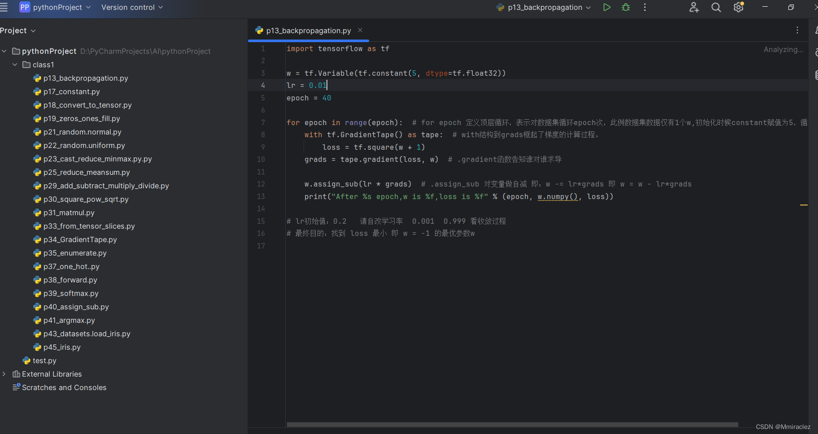Open the Code With Me invite icon
The image size is (818, 434).
tap(694, 7)
